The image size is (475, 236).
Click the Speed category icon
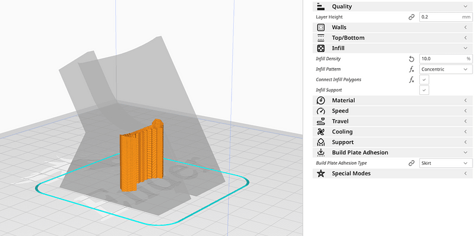tap(321, 111)
